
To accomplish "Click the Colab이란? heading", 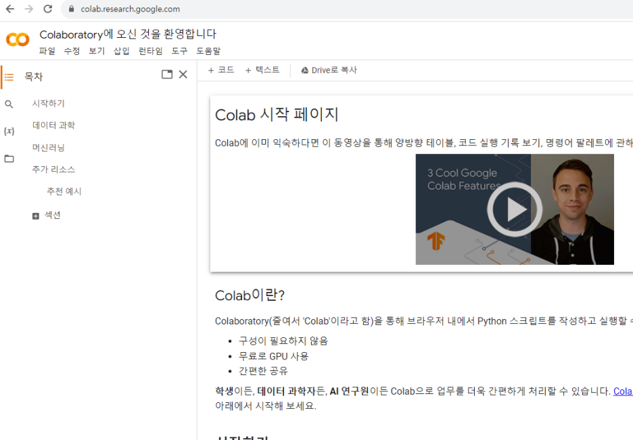I will click(x=250, y=295).
